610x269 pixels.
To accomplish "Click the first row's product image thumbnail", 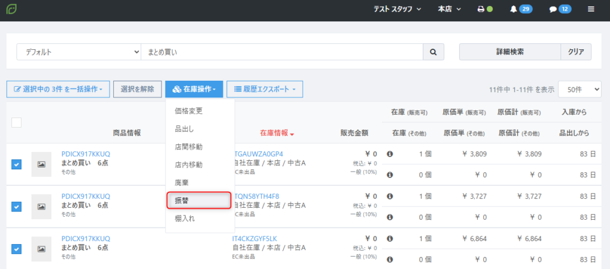I will pyautogui.click(x=42, y=164).
